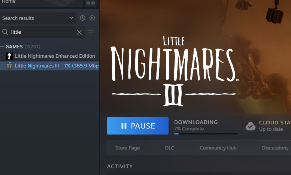Click the cloud status checkmark icon
Viewport: 291px width, 175px height.
point(251,126)
